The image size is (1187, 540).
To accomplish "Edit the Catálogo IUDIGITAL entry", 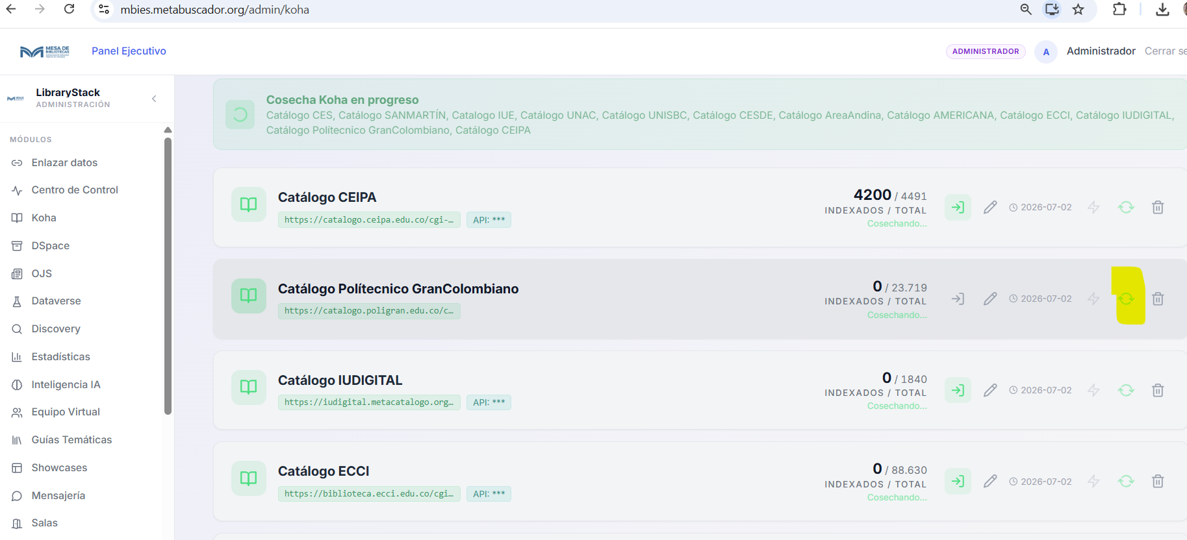I will click(990, 390).
